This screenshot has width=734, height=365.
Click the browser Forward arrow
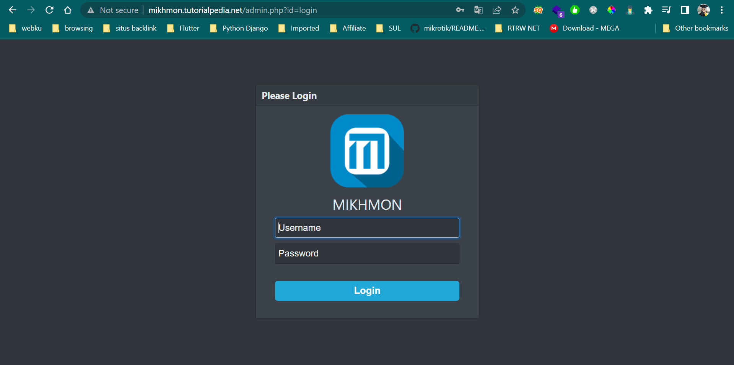tap(31, 10)
